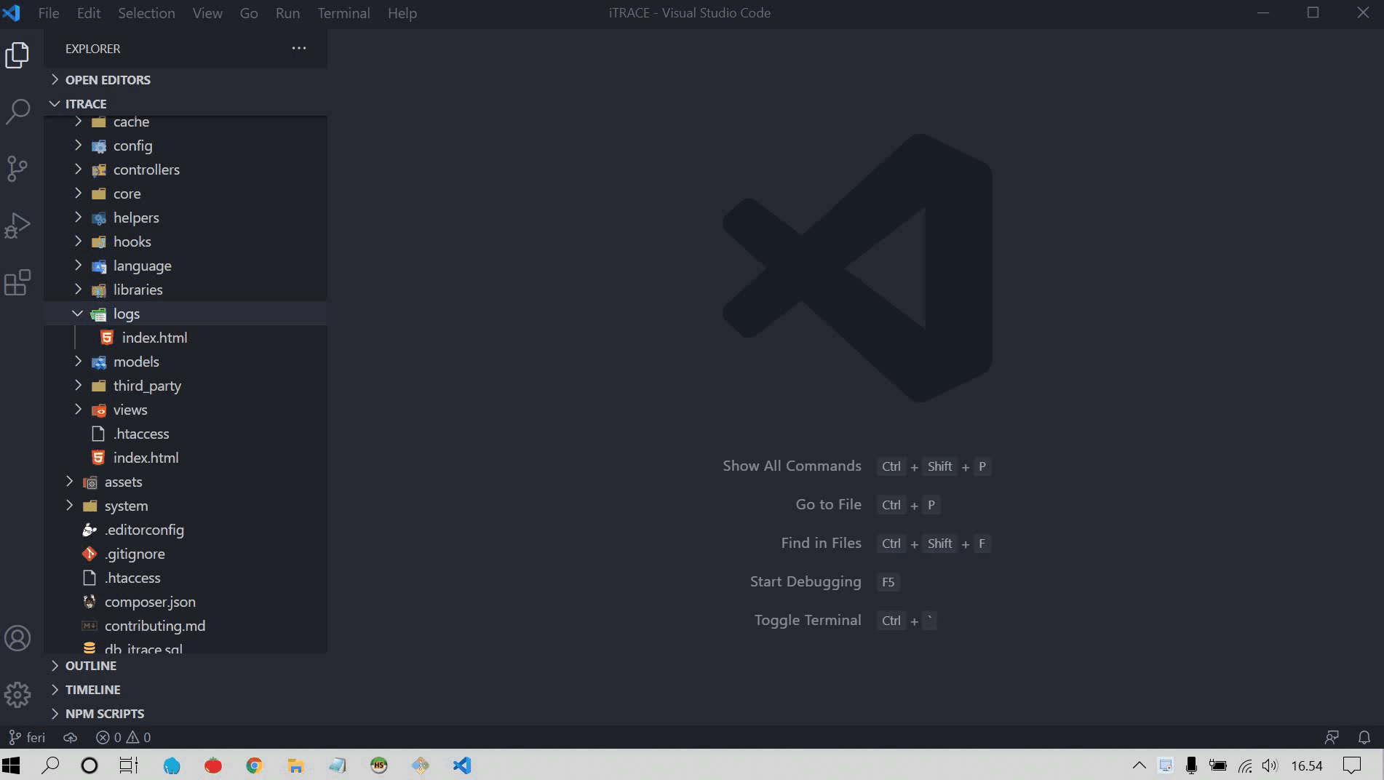The width and height of the screenshot is (1384, 780).
Task: Collapse the logs folder
Action: [186, 314]
